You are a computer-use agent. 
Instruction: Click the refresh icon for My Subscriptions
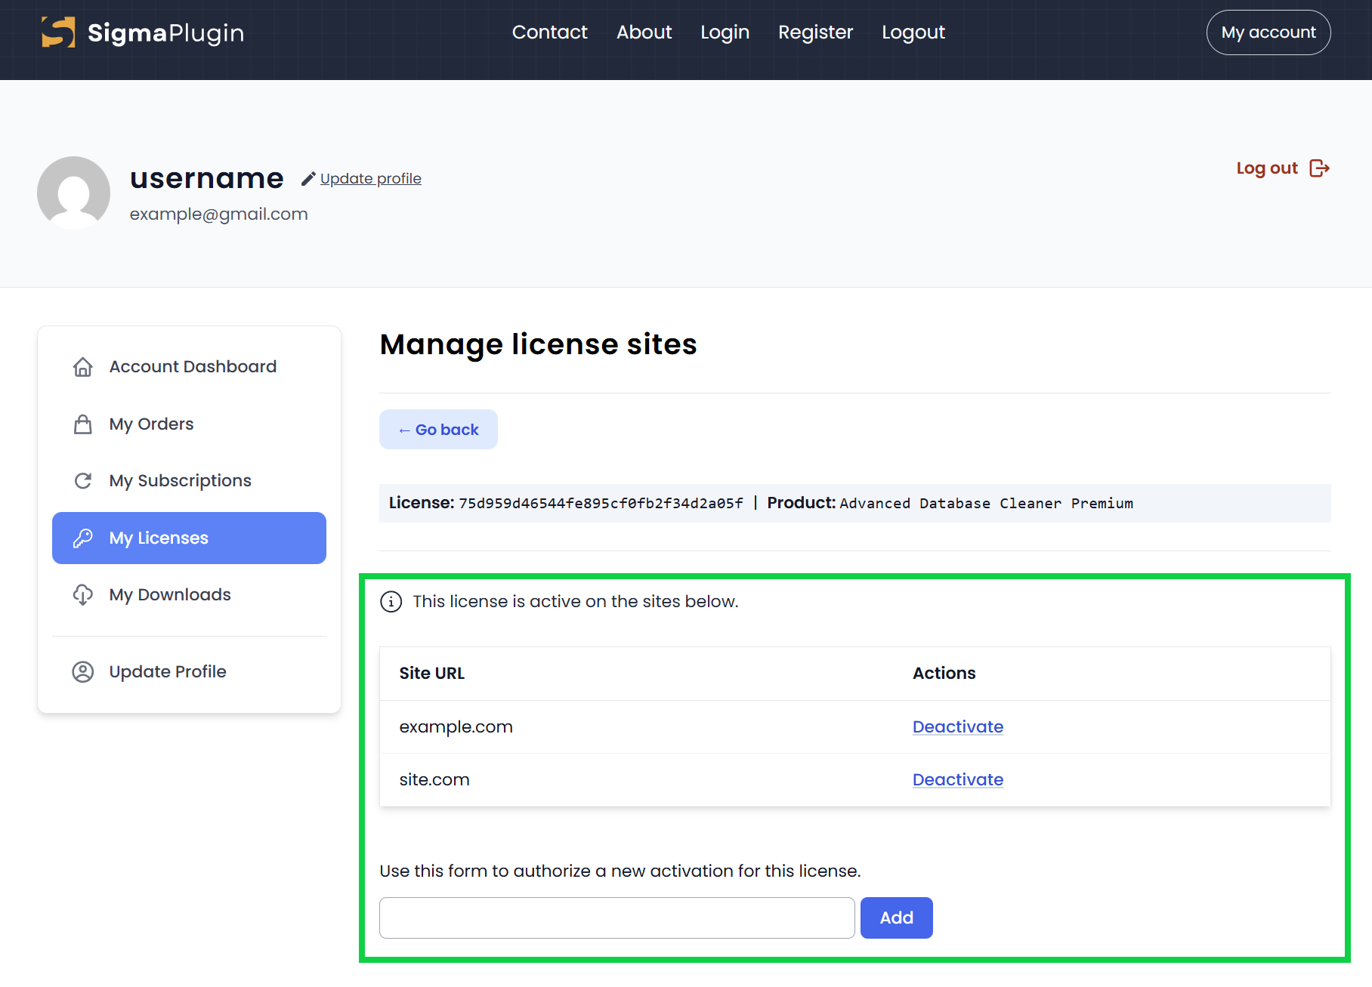click(83, 481)
